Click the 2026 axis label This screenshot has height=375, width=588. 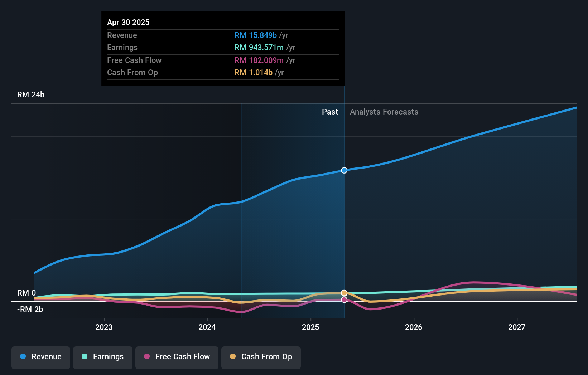(414, 327)
